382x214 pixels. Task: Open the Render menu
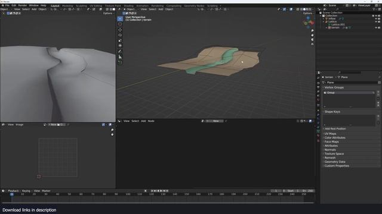coord(23,5)
